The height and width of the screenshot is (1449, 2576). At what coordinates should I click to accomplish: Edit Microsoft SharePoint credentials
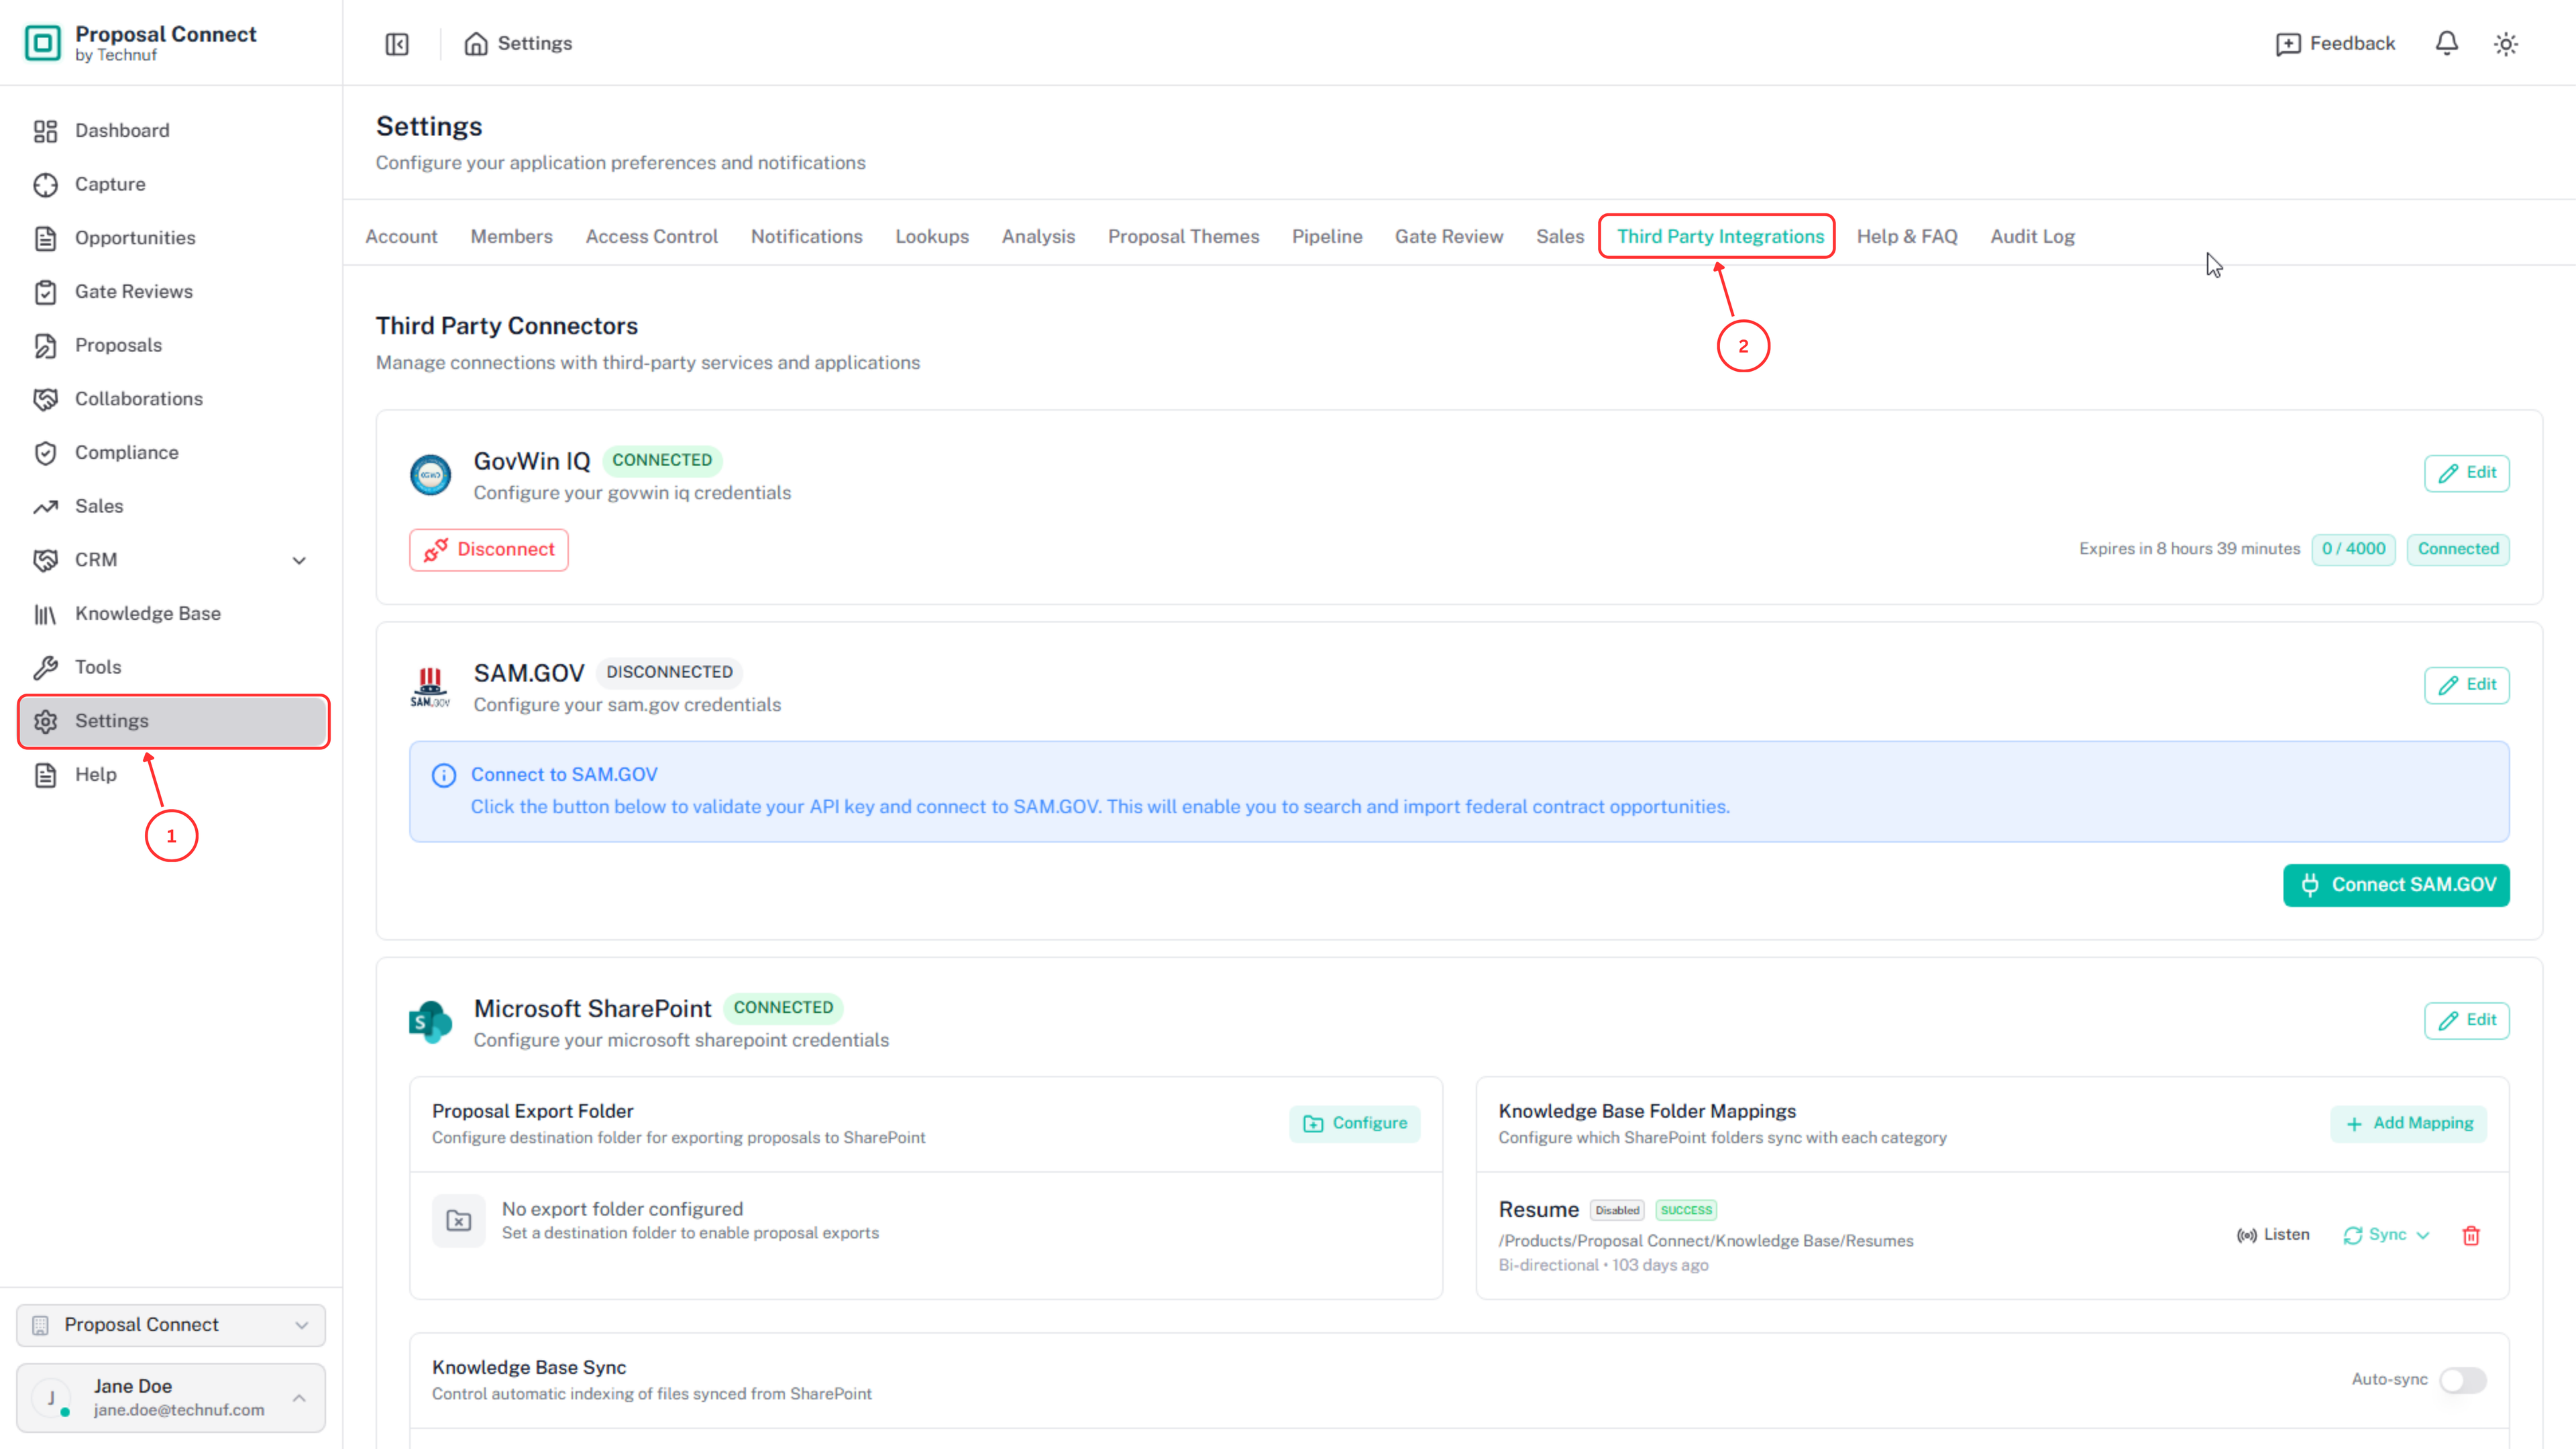2466,1020
